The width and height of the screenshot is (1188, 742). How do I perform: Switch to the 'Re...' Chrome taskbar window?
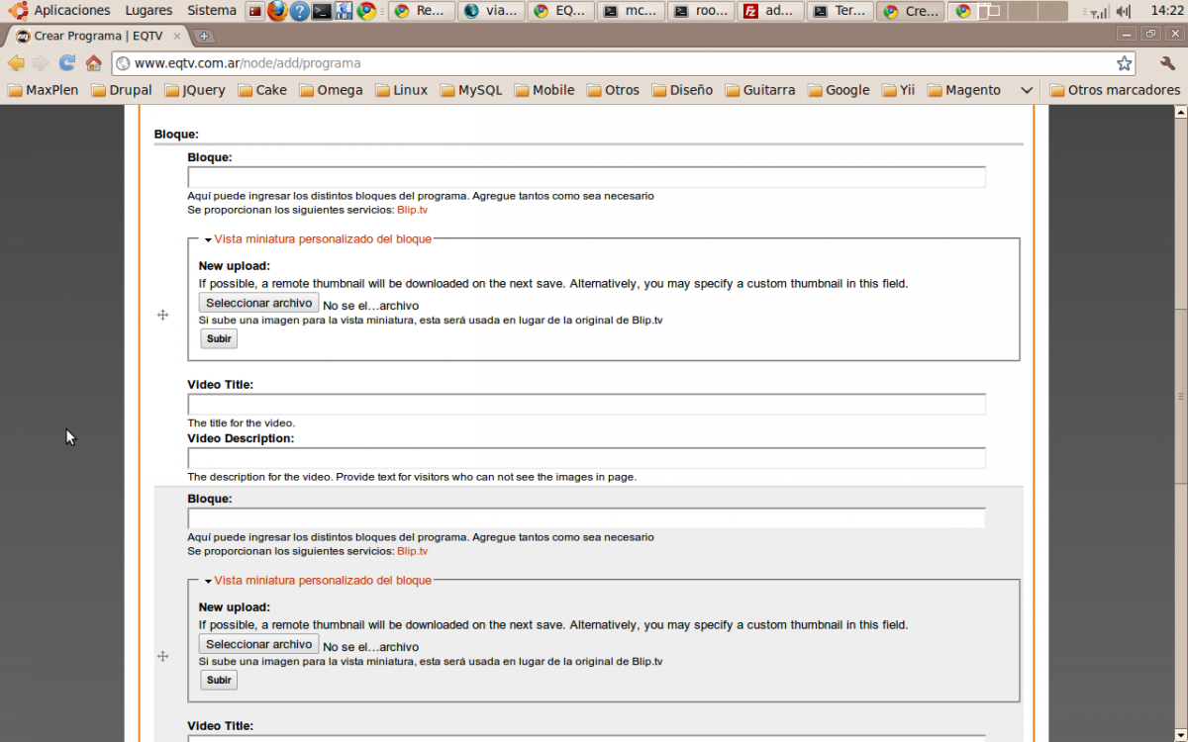(422, 12)
